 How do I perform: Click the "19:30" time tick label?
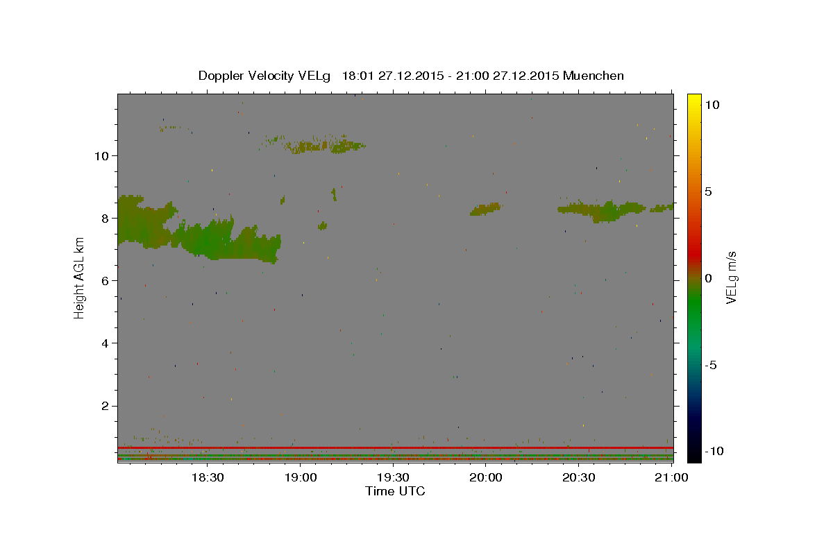pyautogui.click(x=393, y=477)
